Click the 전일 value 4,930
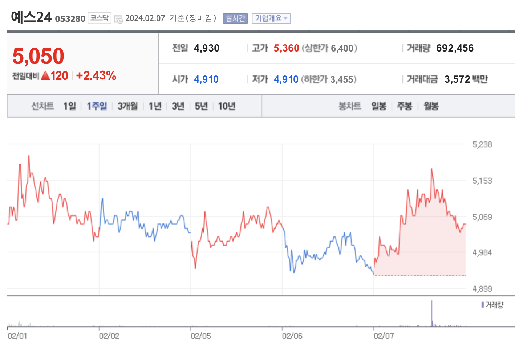Screen dimensions: 515x354 click(207, 48)
